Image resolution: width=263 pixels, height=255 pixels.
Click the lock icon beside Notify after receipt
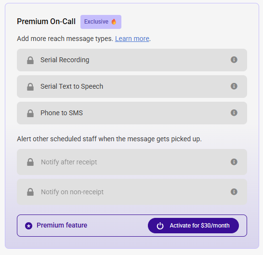pyautogui.click(x=30, y=162)
